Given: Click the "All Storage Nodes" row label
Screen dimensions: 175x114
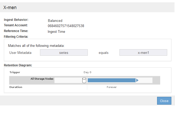Looking at the screenshot, I should coord(42,79).
